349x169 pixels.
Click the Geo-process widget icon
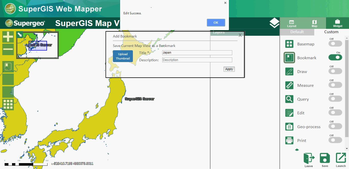tap(289, 127)
